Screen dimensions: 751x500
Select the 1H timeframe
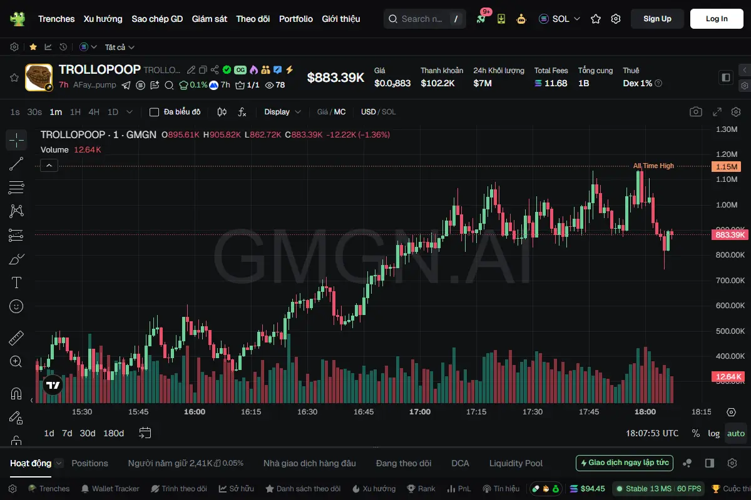coord(75,112)
